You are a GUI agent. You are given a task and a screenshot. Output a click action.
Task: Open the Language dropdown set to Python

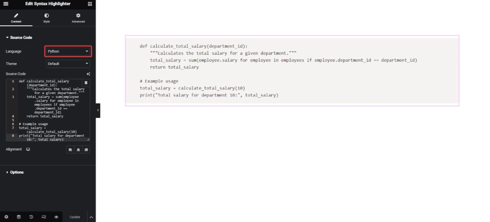[68, 52]
